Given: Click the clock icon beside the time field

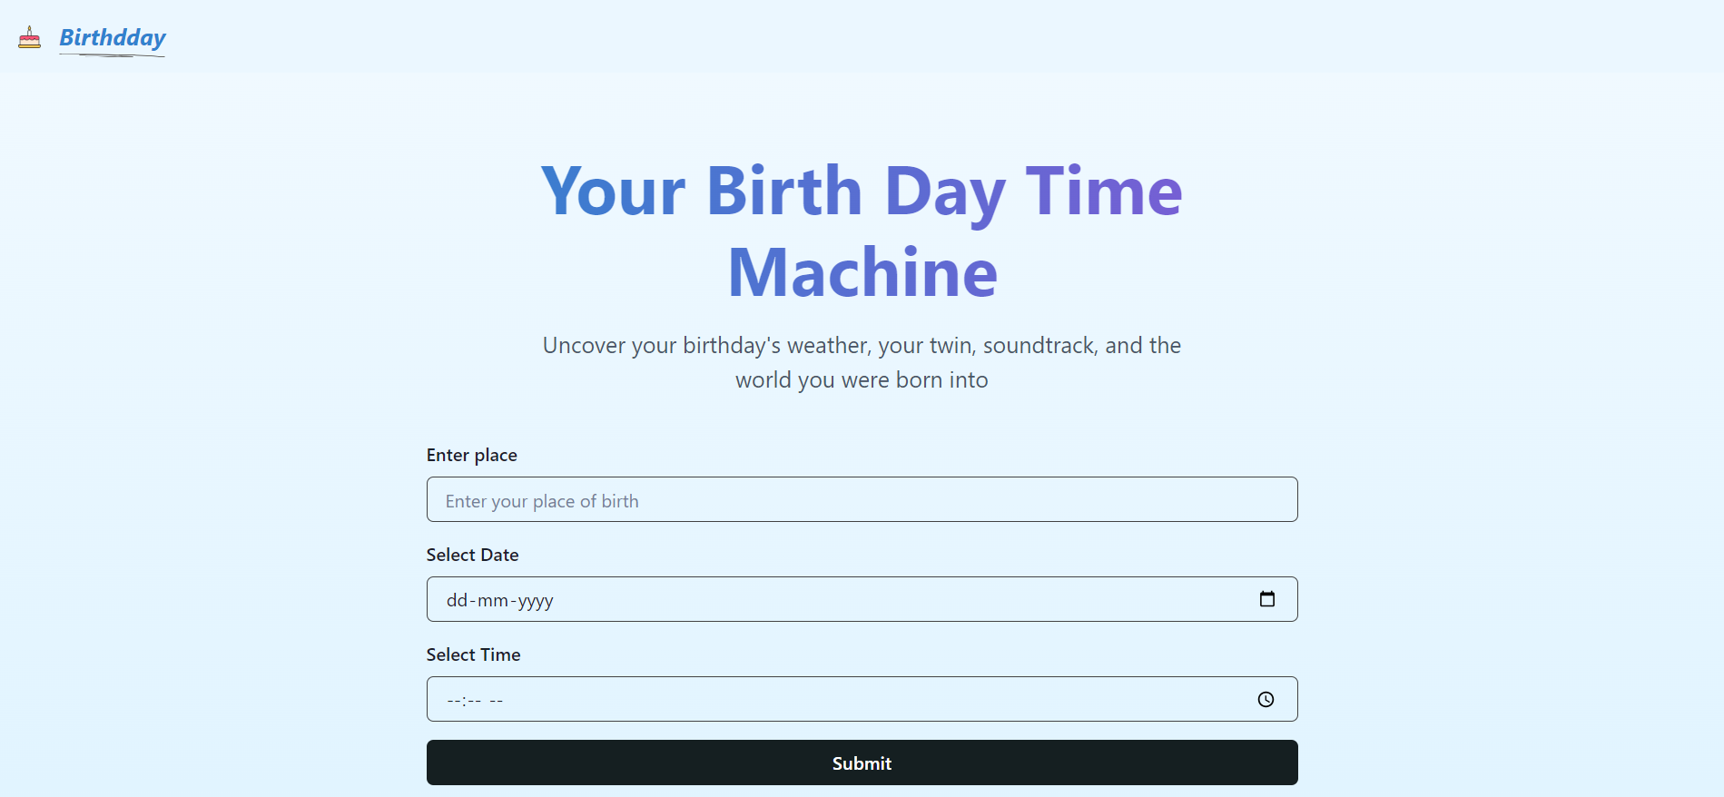Looking at the screenshot, I should [x=1266, y=699].
